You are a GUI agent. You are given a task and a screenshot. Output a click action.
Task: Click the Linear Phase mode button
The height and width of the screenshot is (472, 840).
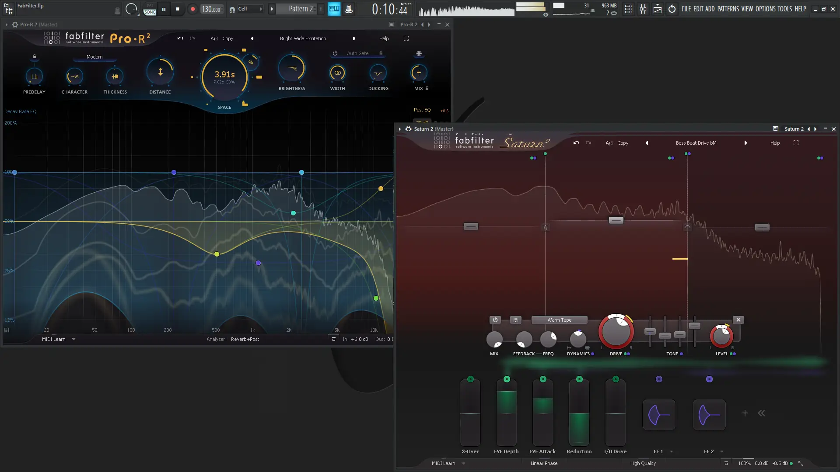pyautogui.click(x=544, y=463)
